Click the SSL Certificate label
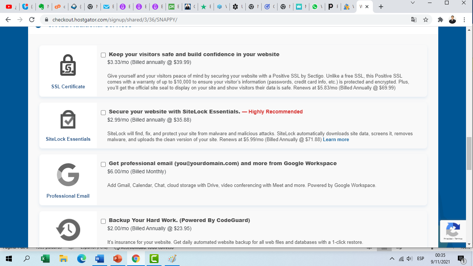Image resolution: width=473 pixels, height=266 pixels. [68, 86]
